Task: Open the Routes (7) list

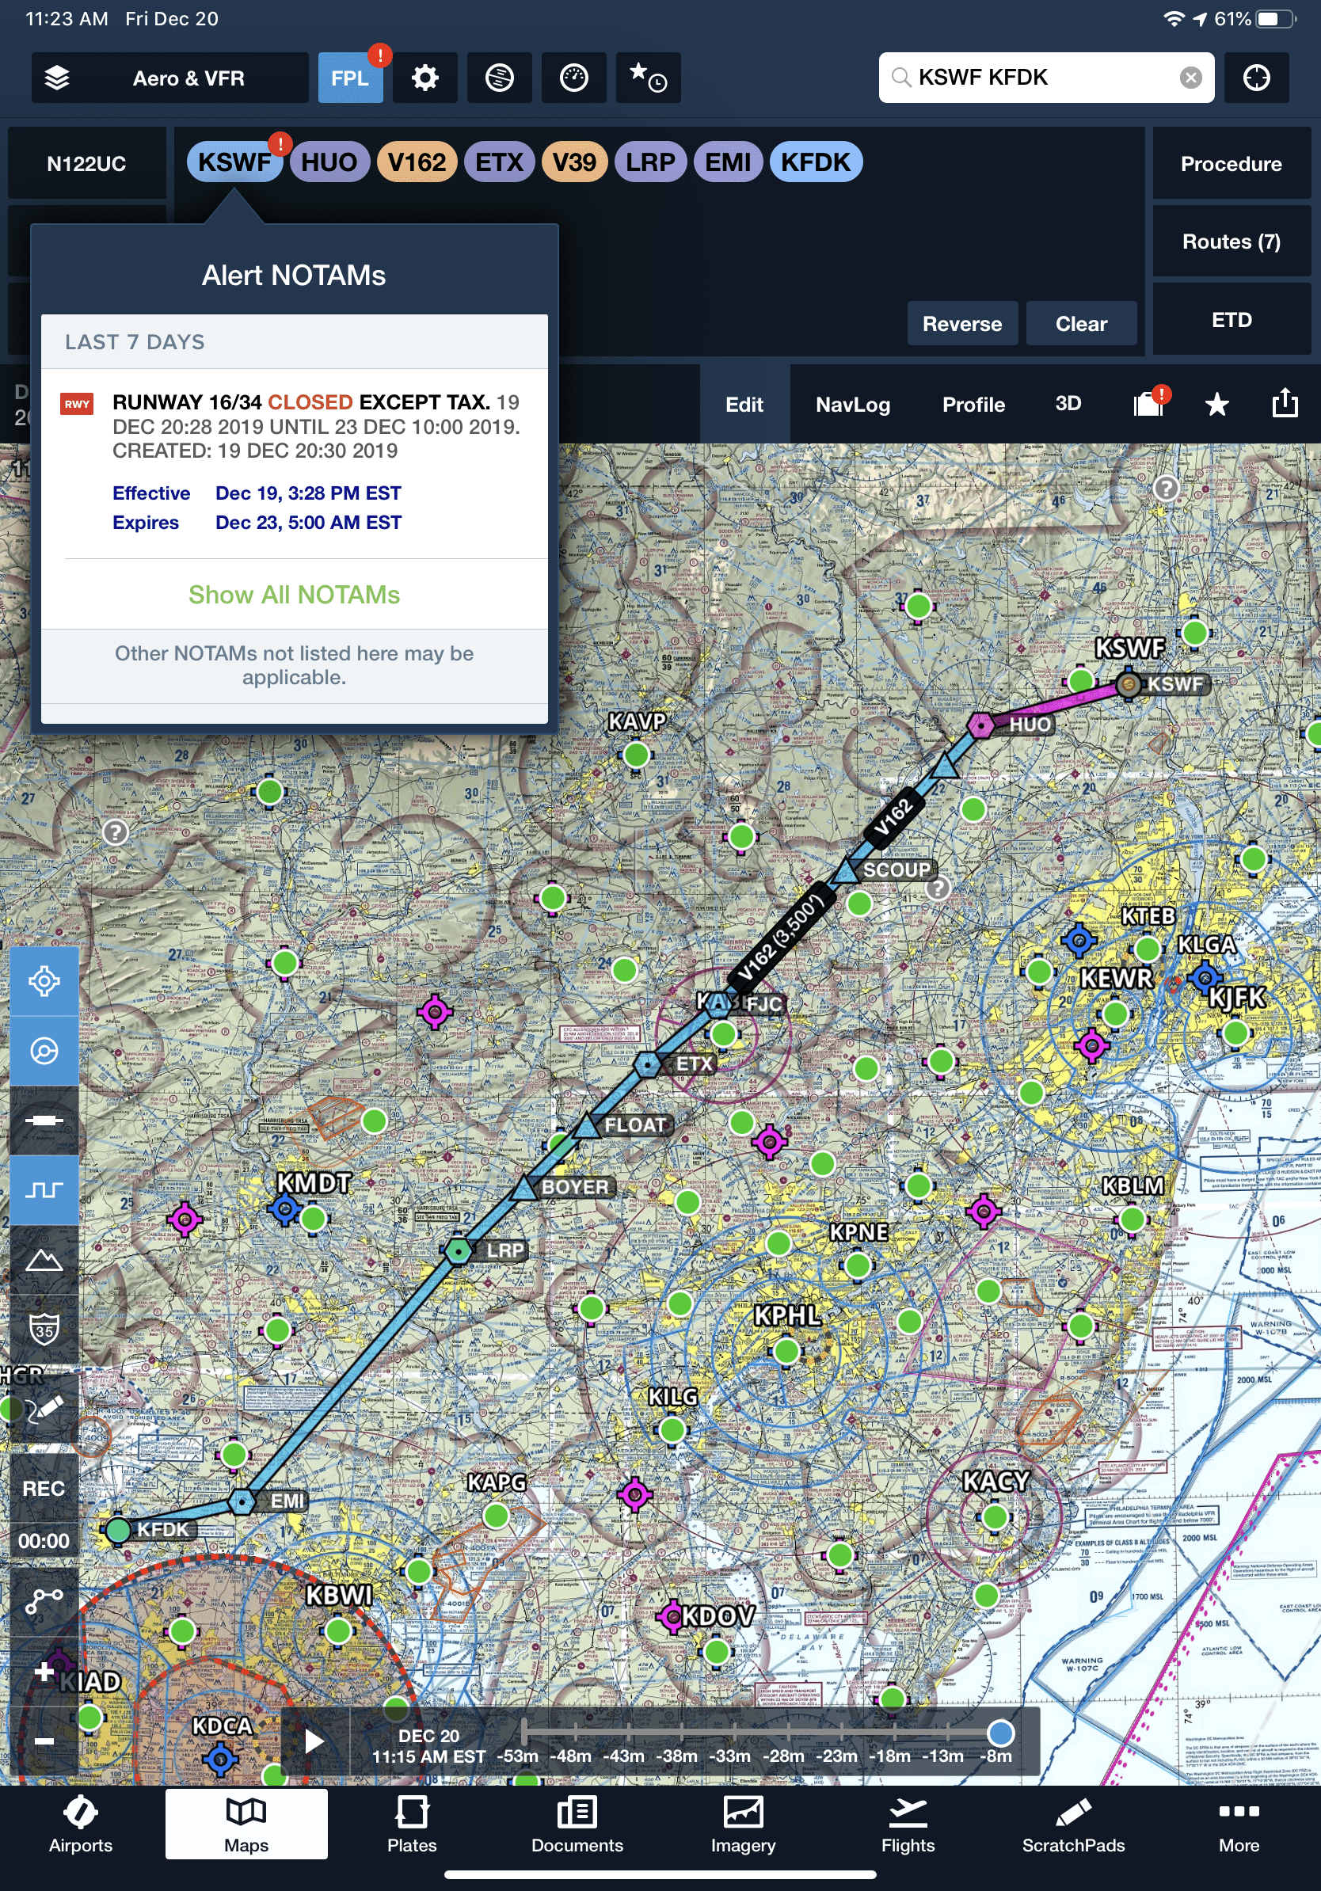Action: 1232,242
